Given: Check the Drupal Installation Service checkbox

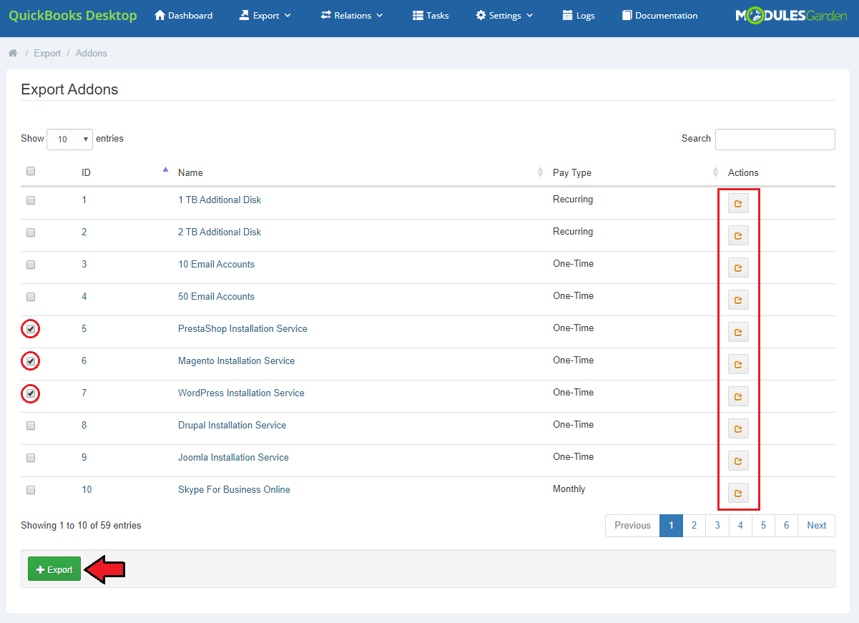Looking at the screenshot, I should point(31,426).
